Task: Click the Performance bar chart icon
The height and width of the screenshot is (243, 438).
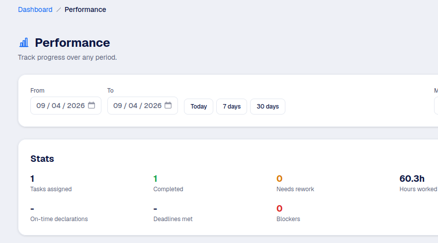Action: click(x=24, y=43)
